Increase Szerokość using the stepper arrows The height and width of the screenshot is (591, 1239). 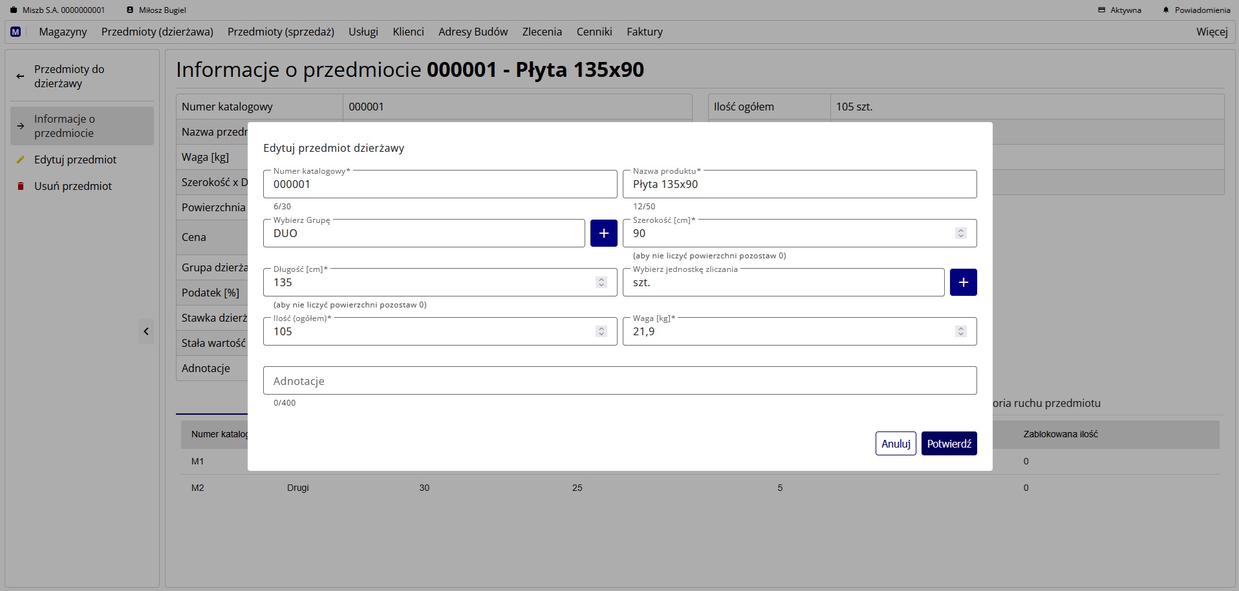[961, 230]
